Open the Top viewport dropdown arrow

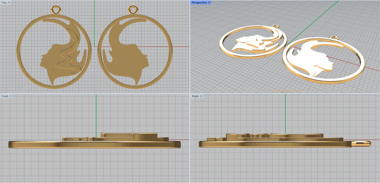pos(9,2)
